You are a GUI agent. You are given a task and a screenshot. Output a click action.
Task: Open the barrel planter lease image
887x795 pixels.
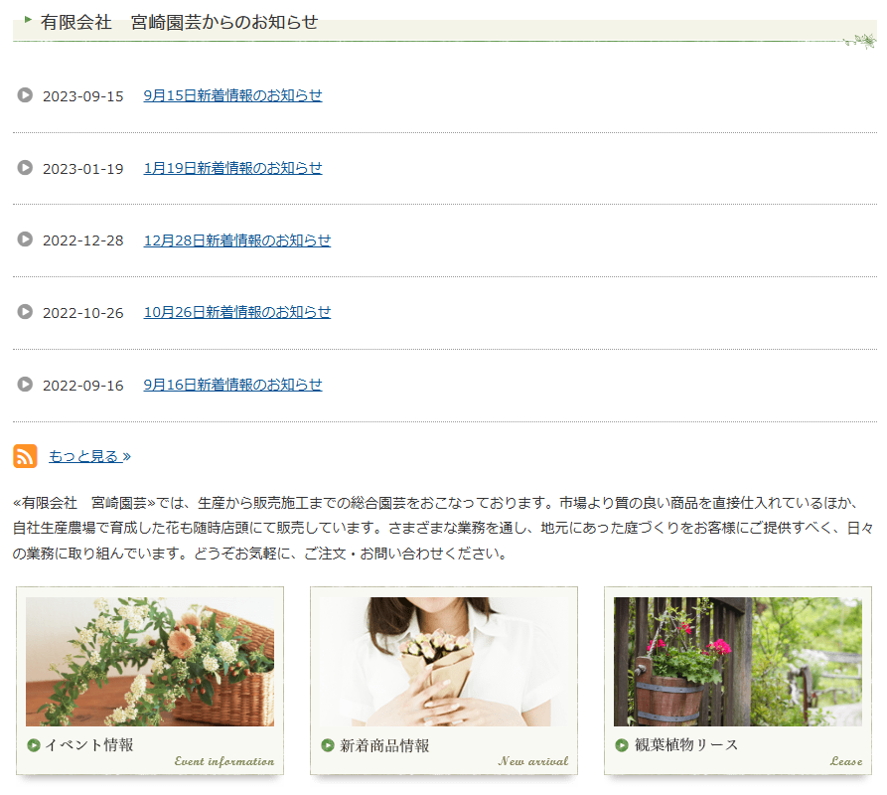click(x=738, y=662)
